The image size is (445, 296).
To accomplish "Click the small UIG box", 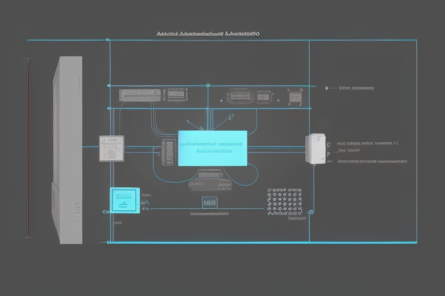I will (209, 202).
